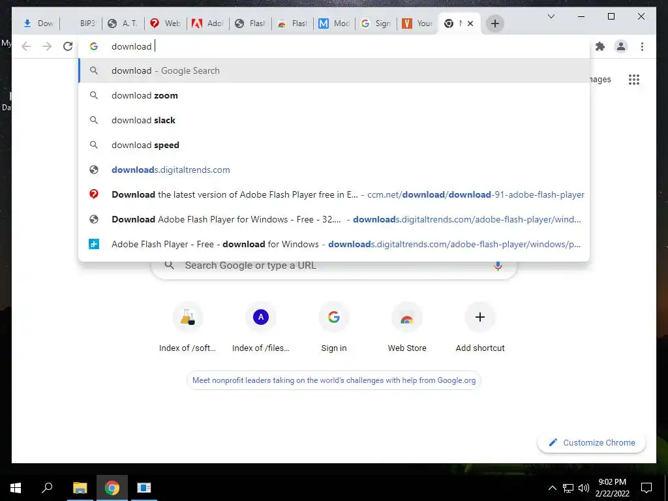Switch to the Your tab
This screenshot has width=668, height=501.
[418, 23]
